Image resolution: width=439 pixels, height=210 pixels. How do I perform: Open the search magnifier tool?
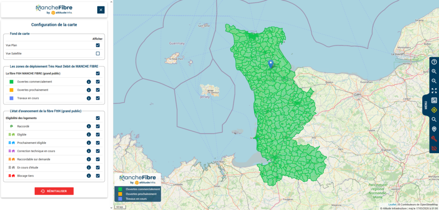[434, 119]
